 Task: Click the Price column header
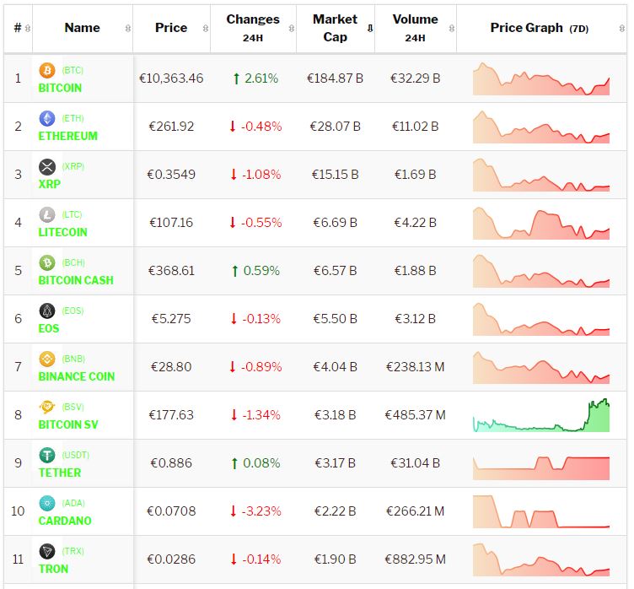click(x=171, y=28)
